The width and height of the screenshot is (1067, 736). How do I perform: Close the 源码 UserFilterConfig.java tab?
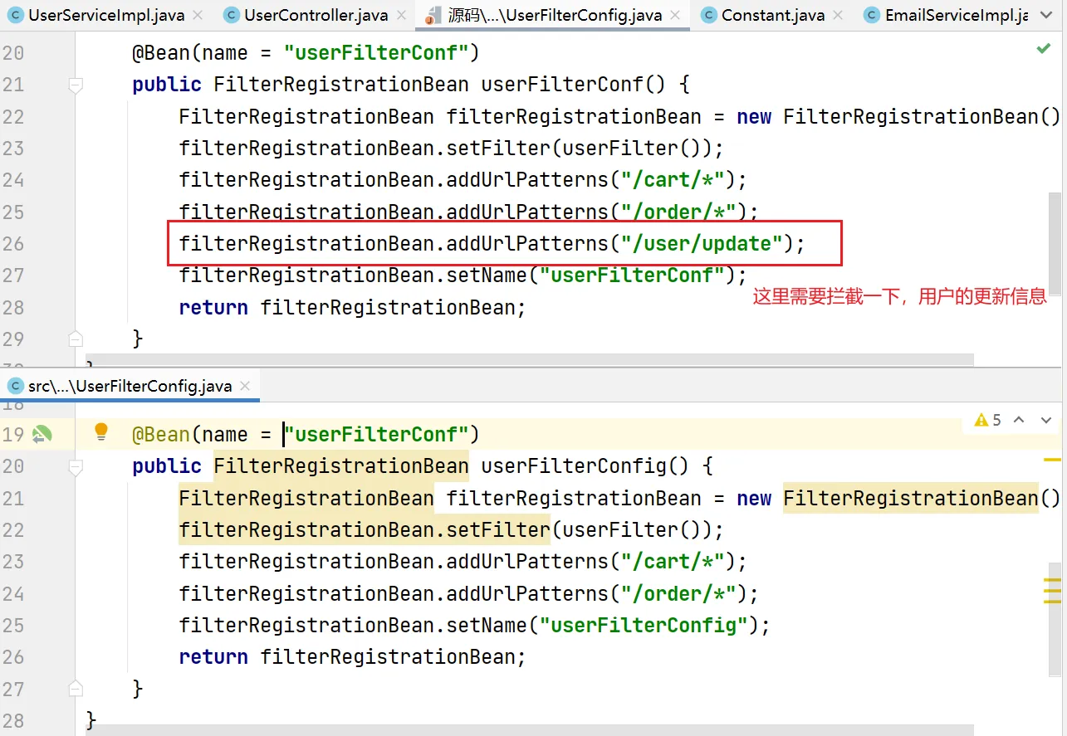[674, 16]
